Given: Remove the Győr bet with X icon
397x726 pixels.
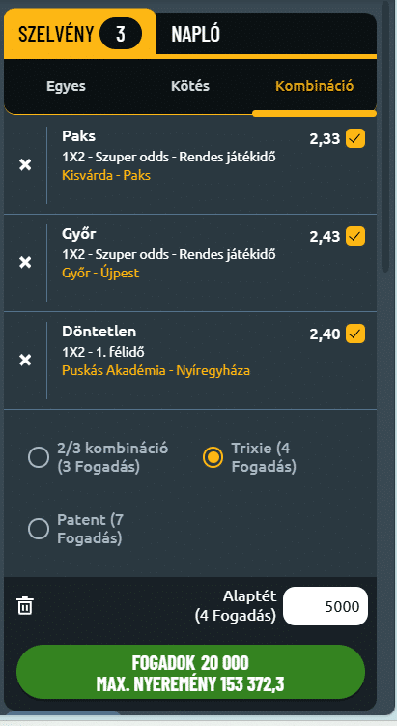Looking at the screenshot, I should pyautogui.click(x=25, y=263).
